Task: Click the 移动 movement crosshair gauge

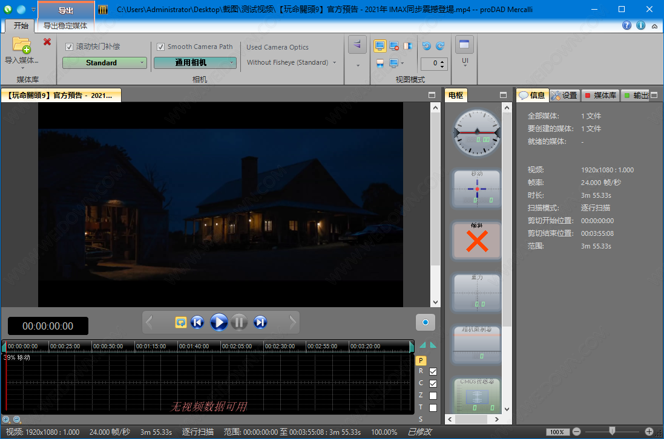Action: click(x=477, y=188)
